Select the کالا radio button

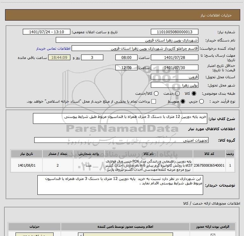194,93
